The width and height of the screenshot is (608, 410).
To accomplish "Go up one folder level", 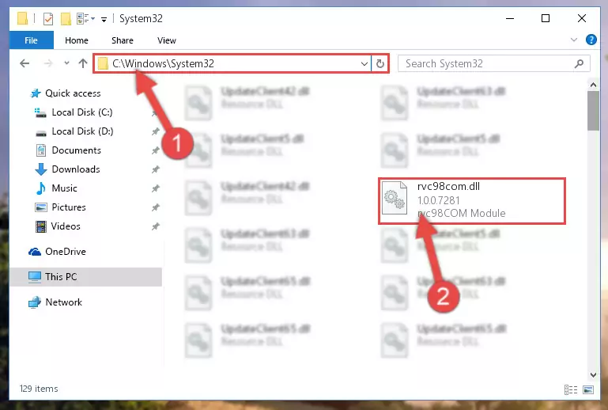I will (x=82, y=63).
